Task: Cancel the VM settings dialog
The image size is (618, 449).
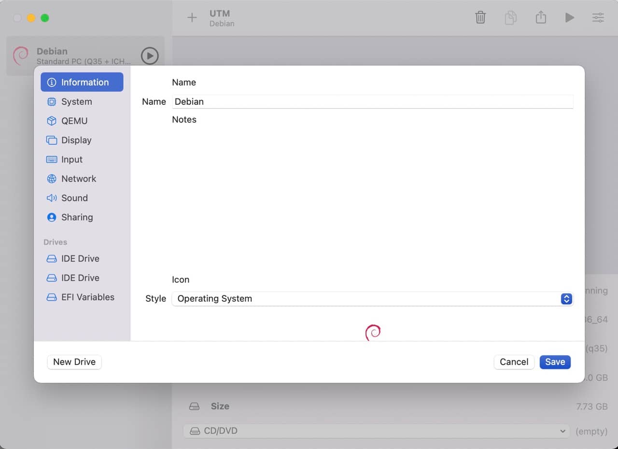Action: (x=514, y=362)
